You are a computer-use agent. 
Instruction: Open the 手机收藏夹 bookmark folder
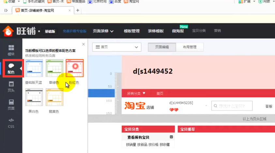pos(34,2)
